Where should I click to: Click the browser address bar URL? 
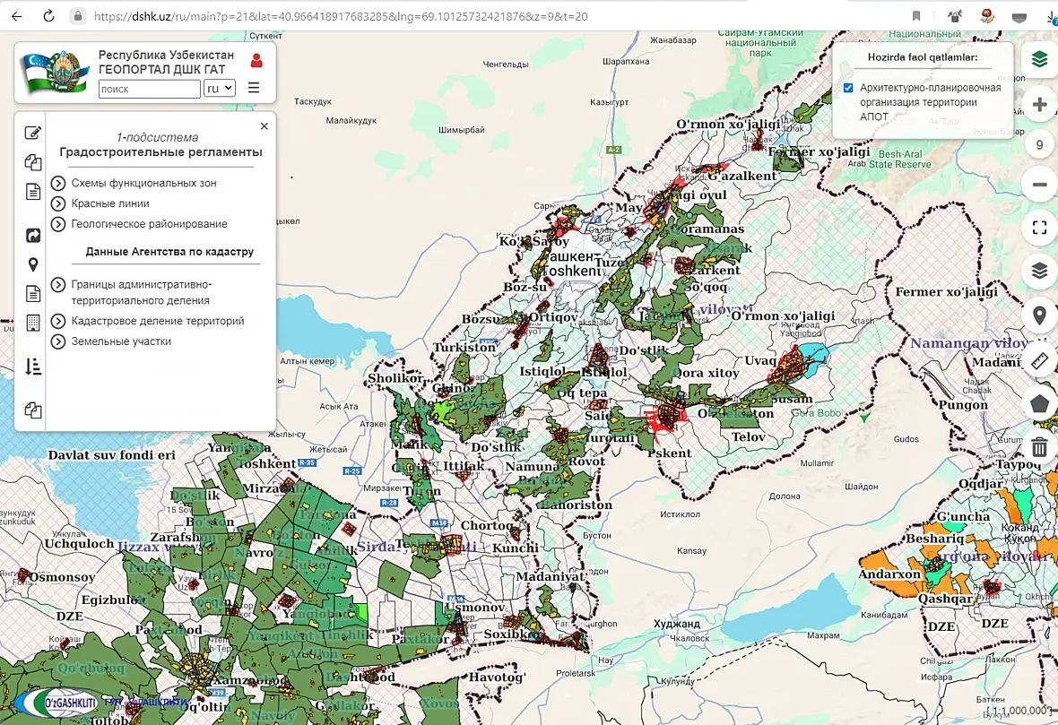(x=341, y=16)
